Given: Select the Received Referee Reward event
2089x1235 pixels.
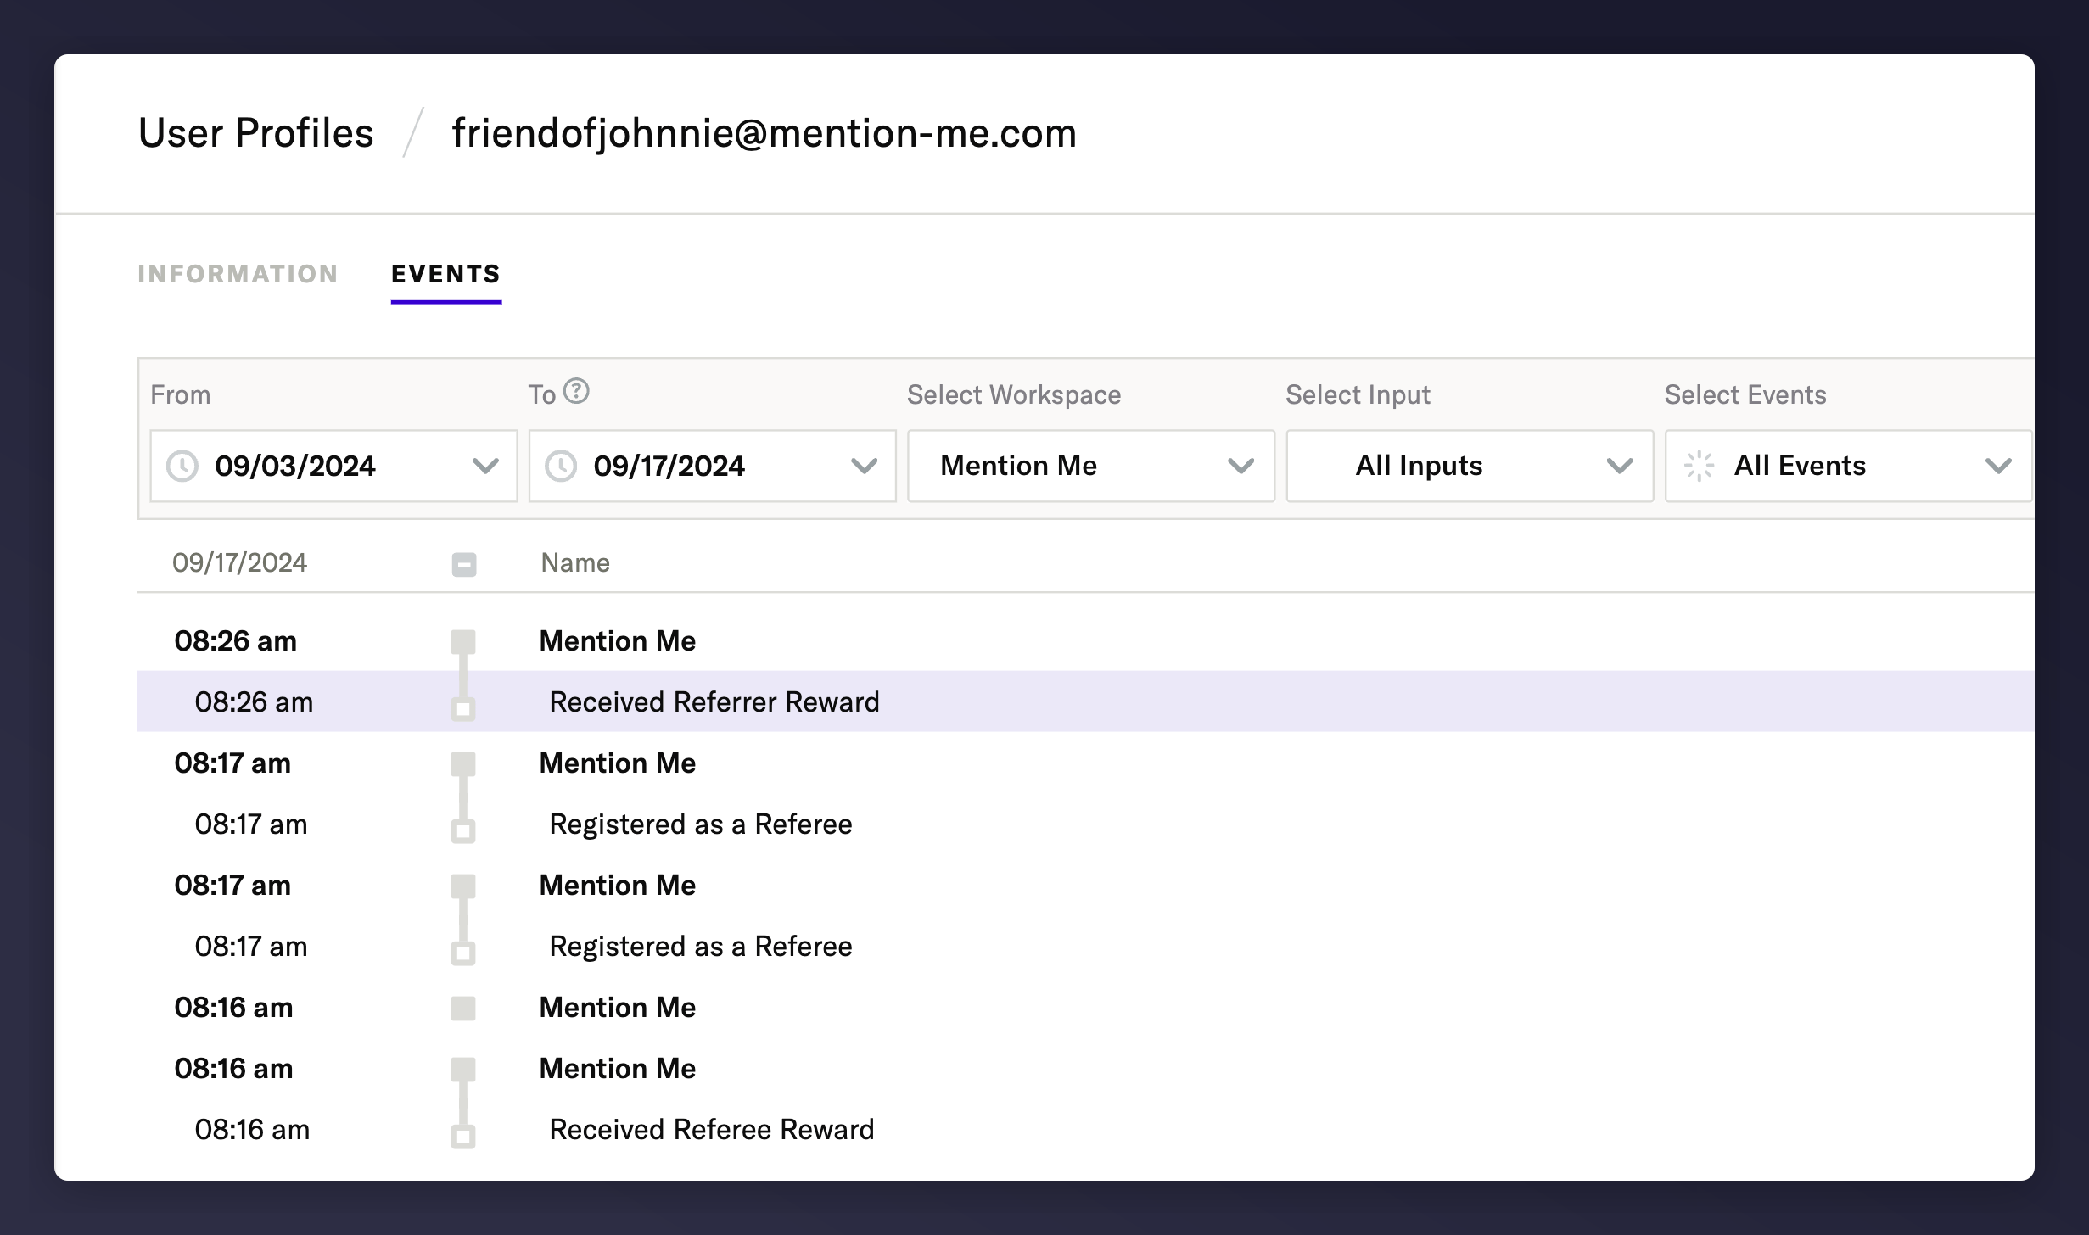Looking at the screenshot, I should pos(1085,1129).
